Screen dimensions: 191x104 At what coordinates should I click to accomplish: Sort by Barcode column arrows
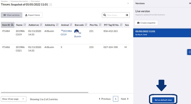pos(86,25)
